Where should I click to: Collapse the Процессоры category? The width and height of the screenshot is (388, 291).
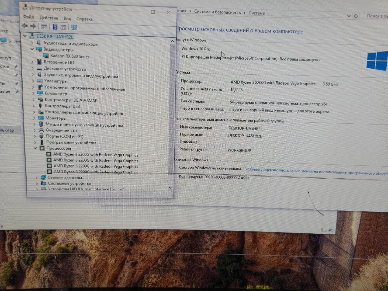[35, 148]
